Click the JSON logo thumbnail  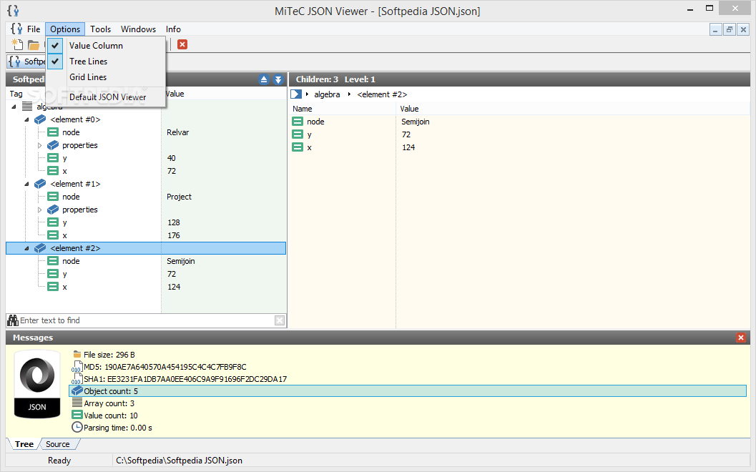click(37, 384)
